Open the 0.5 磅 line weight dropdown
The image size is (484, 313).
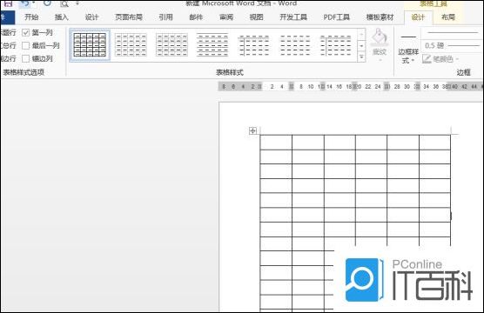click(x=451, y=45)
